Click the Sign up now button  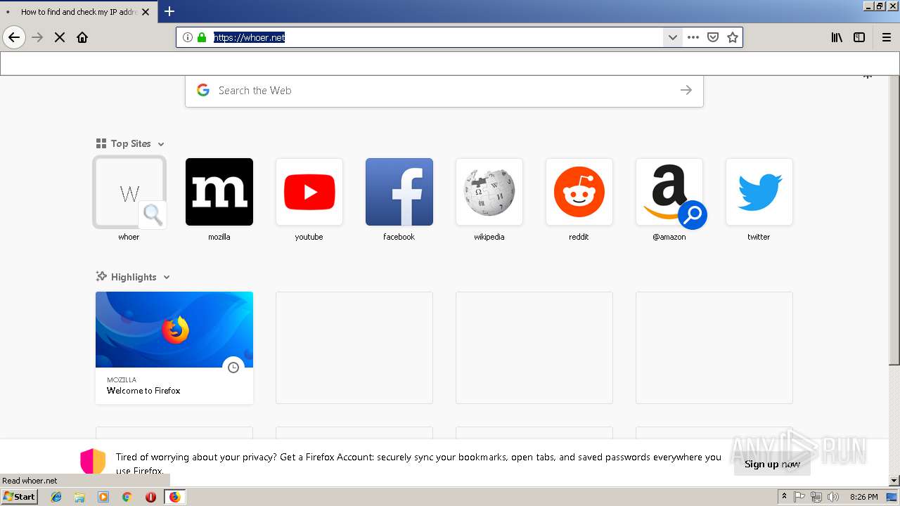tap(772, 464)
